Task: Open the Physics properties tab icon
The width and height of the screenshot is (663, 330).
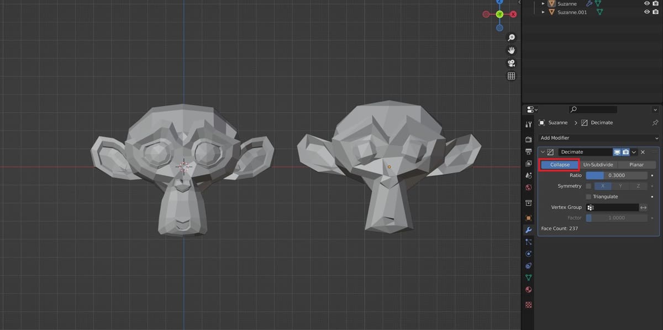Action: pos(529,254)
